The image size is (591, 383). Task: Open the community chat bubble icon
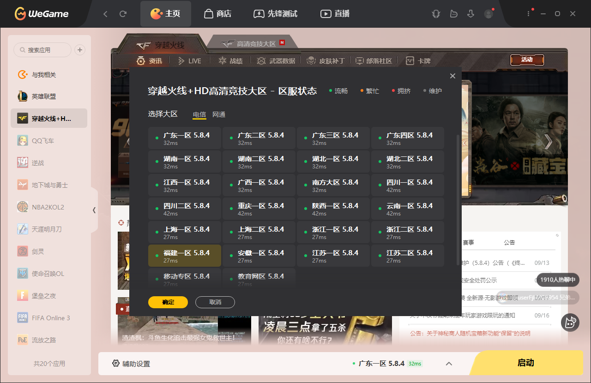coord(453,14)
